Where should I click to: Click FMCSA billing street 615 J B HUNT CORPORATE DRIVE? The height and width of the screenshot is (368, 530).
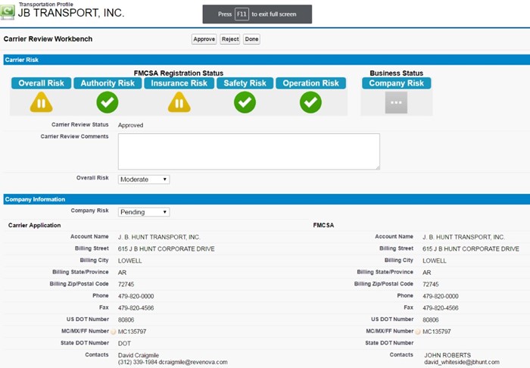click(471, 249)
